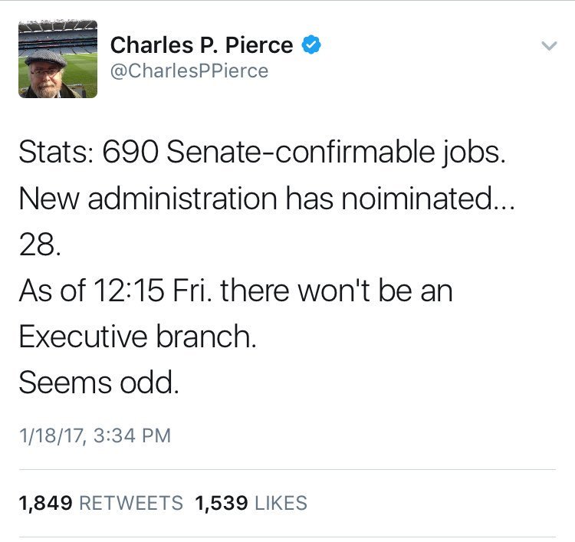
Task: Click the line starting "As of 12:15 Fri."
Action: pos(235,291)
